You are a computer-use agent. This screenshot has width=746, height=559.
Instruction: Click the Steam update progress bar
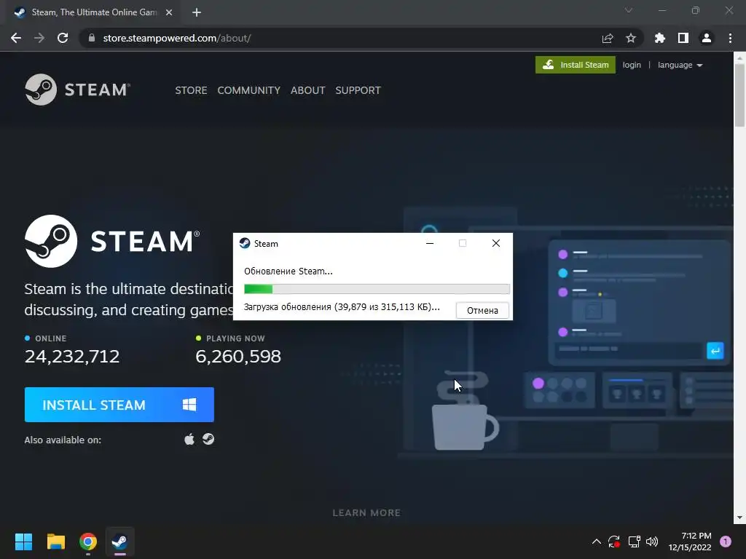pos(377,288)
